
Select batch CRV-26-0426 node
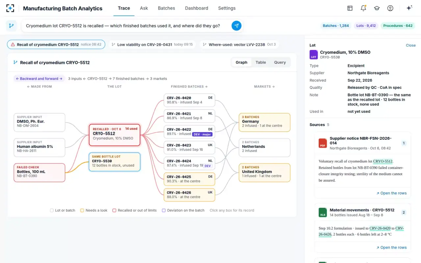point(189,195)
